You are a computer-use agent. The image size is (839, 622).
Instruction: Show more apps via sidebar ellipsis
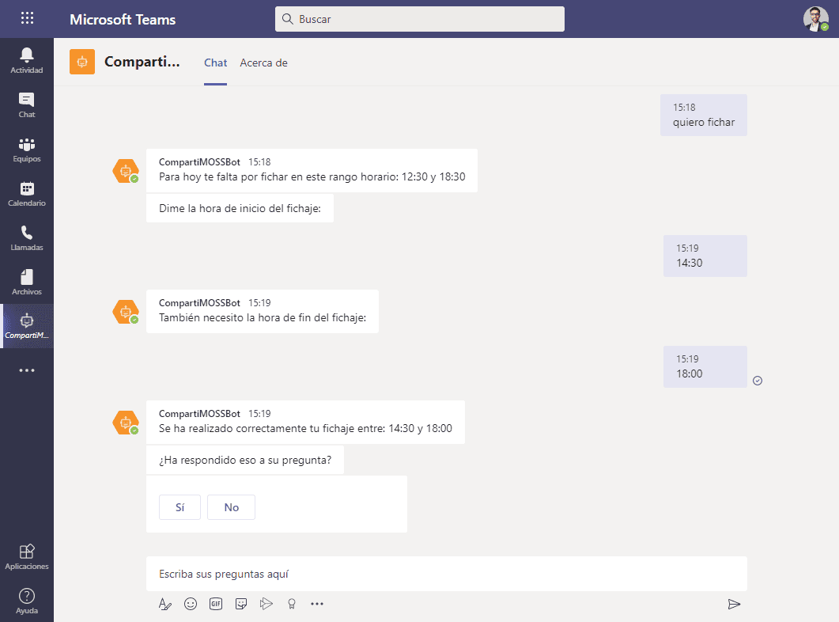click(27, 370)
